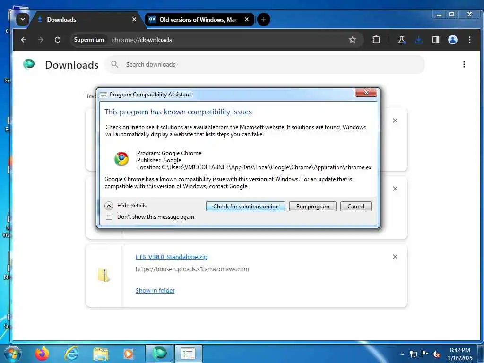
Task: Check Don't show this message again
Action: point(109,216)
